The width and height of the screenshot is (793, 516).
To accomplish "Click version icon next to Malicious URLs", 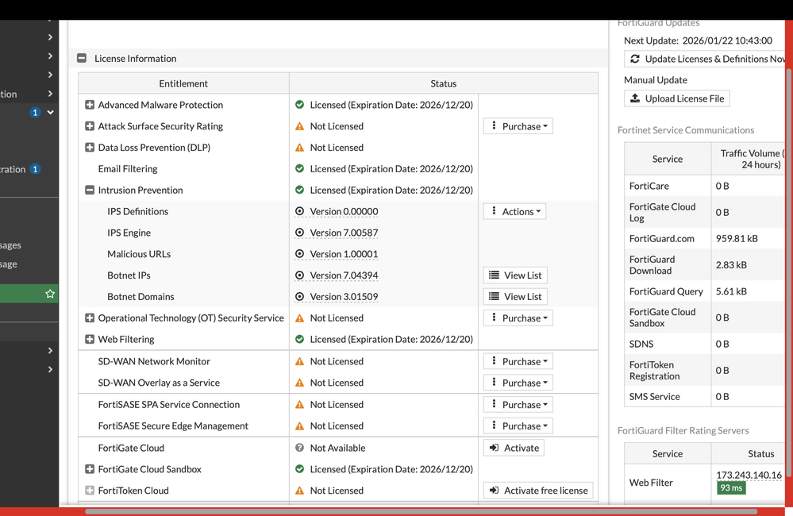I will click(299, 254).
